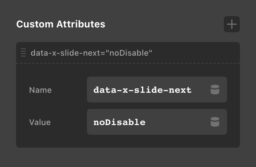Click blank space below the Value row
The width and height of the screenshot is (256, 167).
point(128,141)
